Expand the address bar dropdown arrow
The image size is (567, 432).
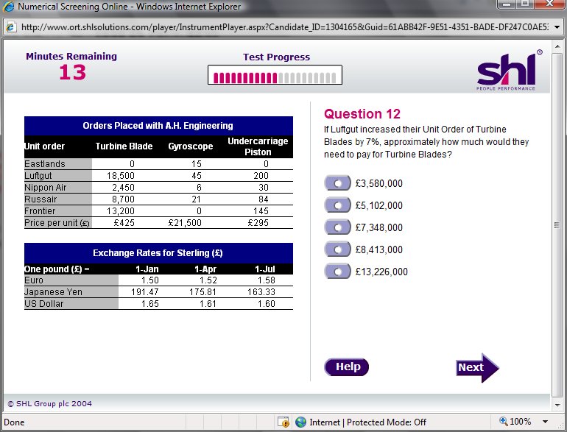coord(557,27)
